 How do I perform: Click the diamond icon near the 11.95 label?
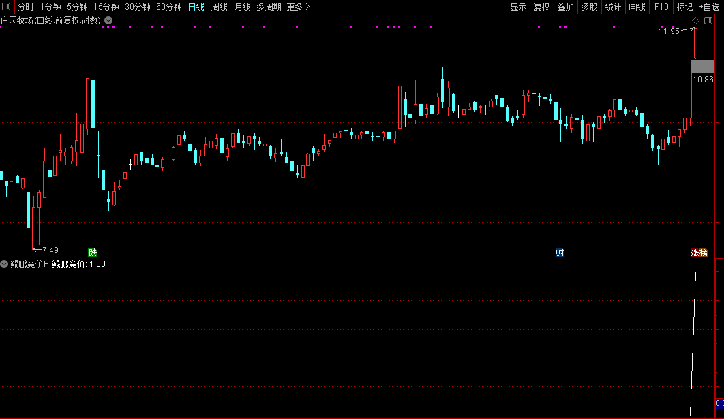tap(696, 20)
